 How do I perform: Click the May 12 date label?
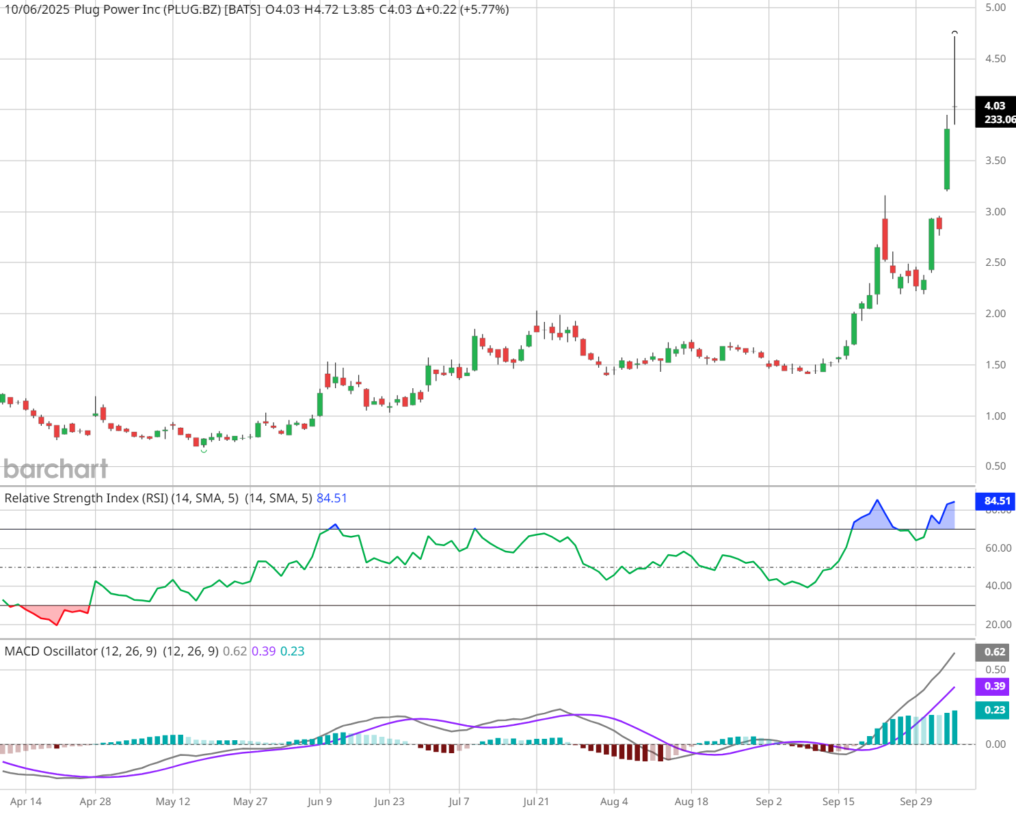(x=173, y=802)
